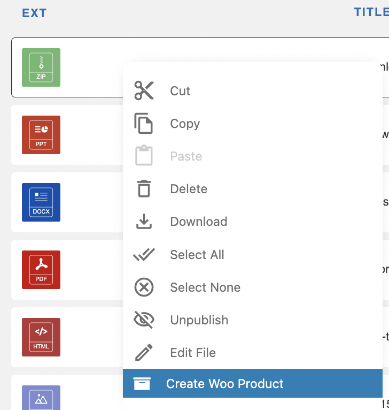Pick Download in the context menu
Screen dimensions: 389x410
pos(198,222)
